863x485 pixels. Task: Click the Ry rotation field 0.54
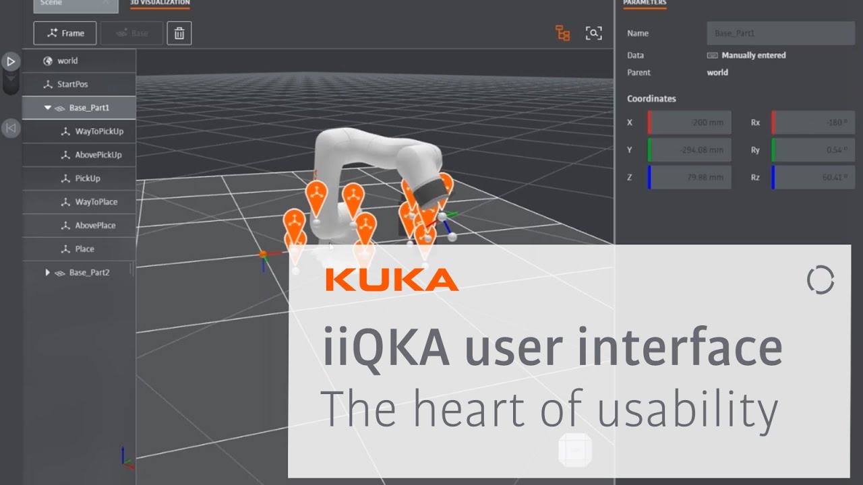(x=813, y=150)
